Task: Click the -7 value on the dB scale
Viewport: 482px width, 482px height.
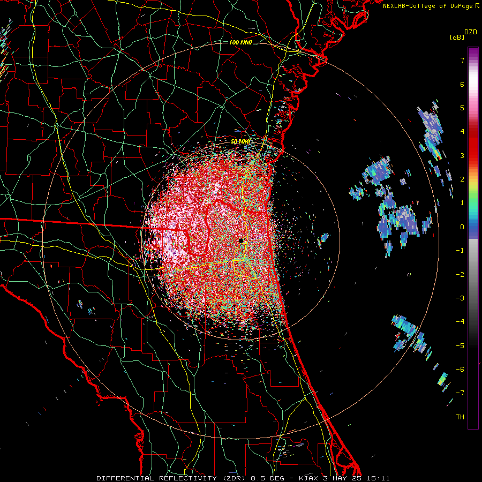Action: click(460, 393)
